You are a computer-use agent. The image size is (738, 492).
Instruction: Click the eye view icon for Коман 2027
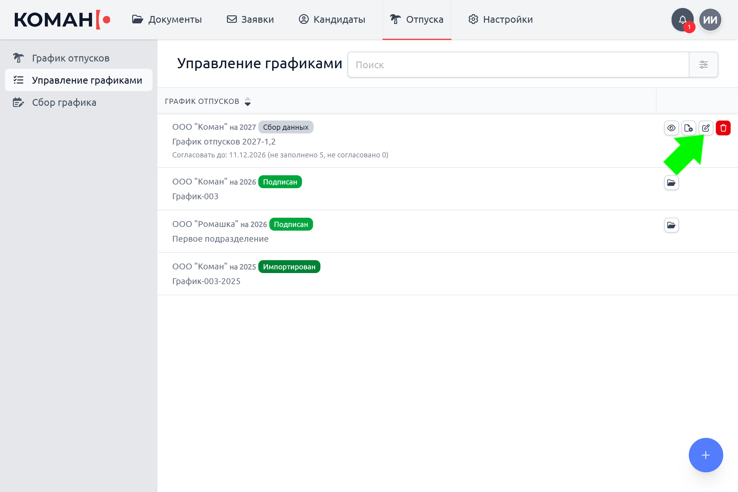[x=672, y=128]
